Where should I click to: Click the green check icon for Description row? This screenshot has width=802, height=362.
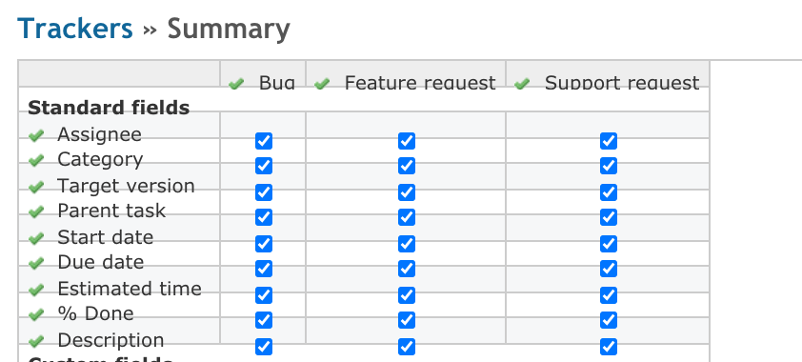(x=36, y=341)
